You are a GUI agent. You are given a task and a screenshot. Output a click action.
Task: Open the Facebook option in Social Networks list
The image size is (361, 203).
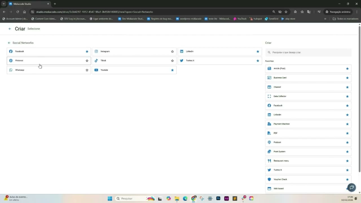pyautogui.click(x=49, y=52)
